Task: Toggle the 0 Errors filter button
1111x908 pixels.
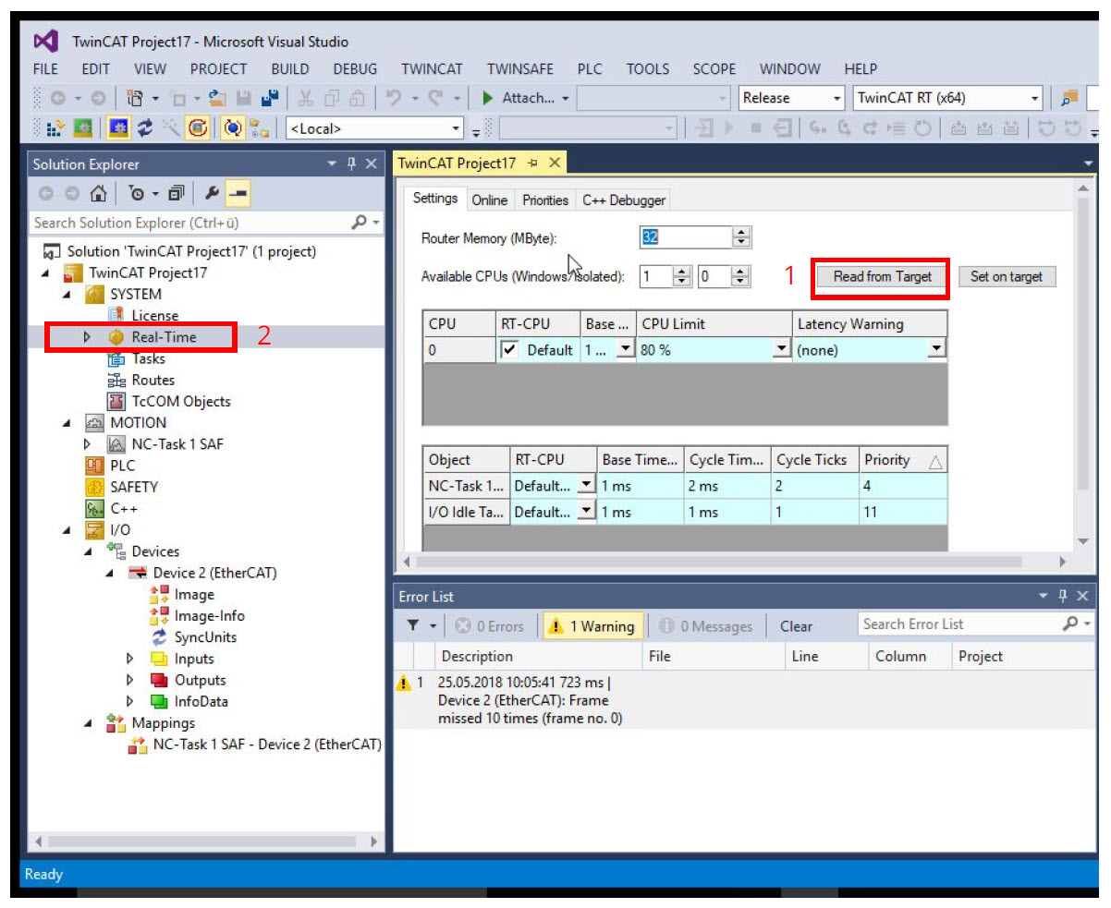Action: 490,626
